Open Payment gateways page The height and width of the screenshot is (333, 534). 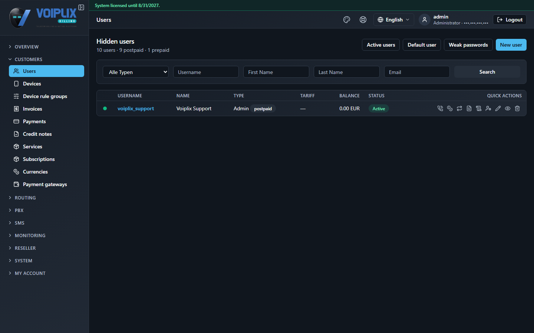[46, 184]
